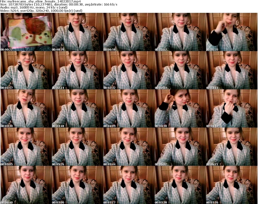Pick the frame timestamped 00:04:49
258x204 pixels.
click(x=232, y=109)
